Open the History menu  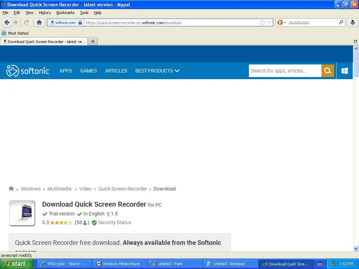point(45,13)
